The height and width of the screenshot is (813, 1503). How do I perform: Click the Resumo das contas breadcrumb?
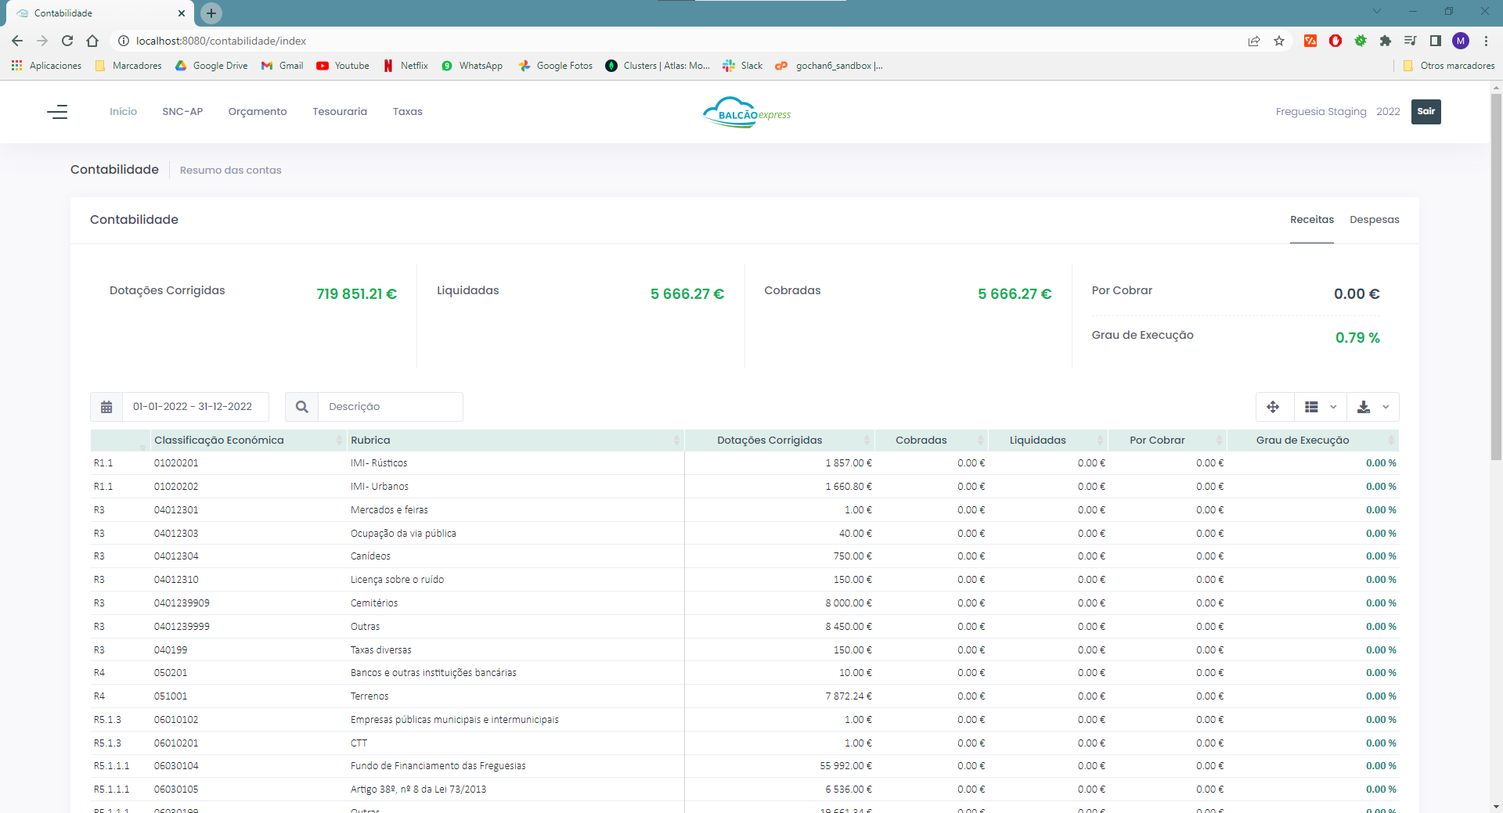coord(231,171)
